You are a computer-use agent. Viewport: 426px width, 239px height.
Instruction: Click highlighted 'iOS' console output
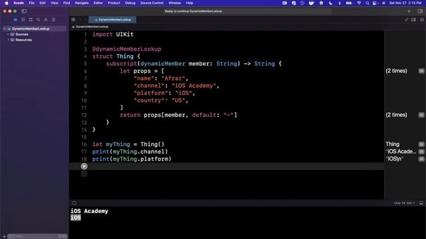76,218
